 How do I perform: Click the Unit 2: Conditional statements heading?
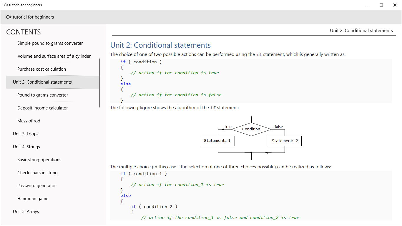tap(160, 45)
